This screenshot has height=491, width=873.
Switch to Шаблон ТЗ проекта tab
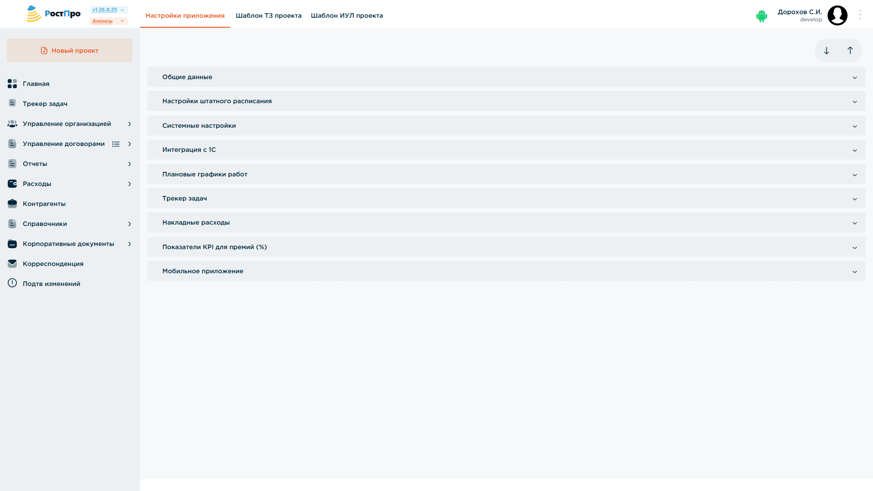(269, 15)
